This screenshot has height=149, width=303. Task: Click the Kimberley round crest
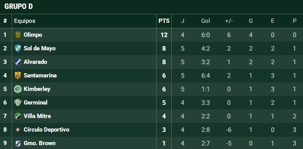tap(18, 89)
